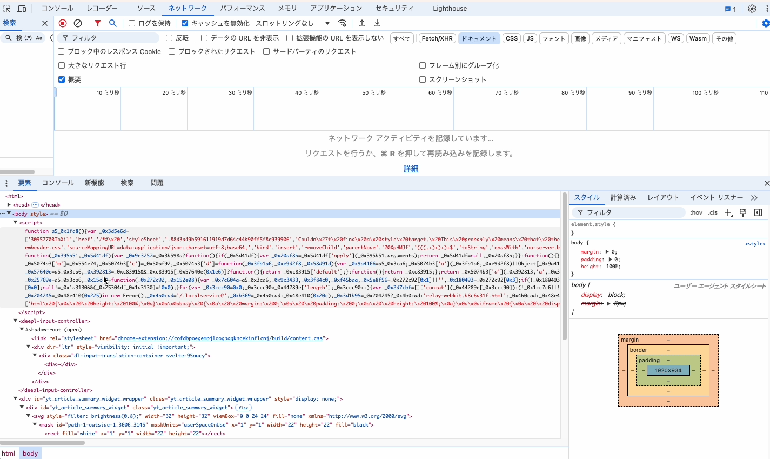The height and width of the screenshot is (459, 770).
Task: Filter requests by CSS type
Action: [512, 38]
